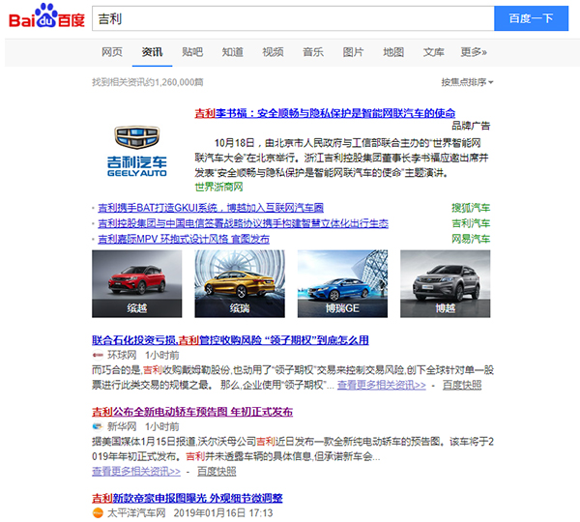Select the 地图 tab
Screen dimensions: 580x522
point(393,52)
